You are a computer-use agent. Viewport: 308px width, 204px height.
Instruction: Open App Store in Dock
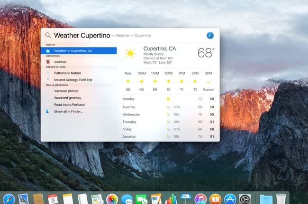click(x=230, y=199)
